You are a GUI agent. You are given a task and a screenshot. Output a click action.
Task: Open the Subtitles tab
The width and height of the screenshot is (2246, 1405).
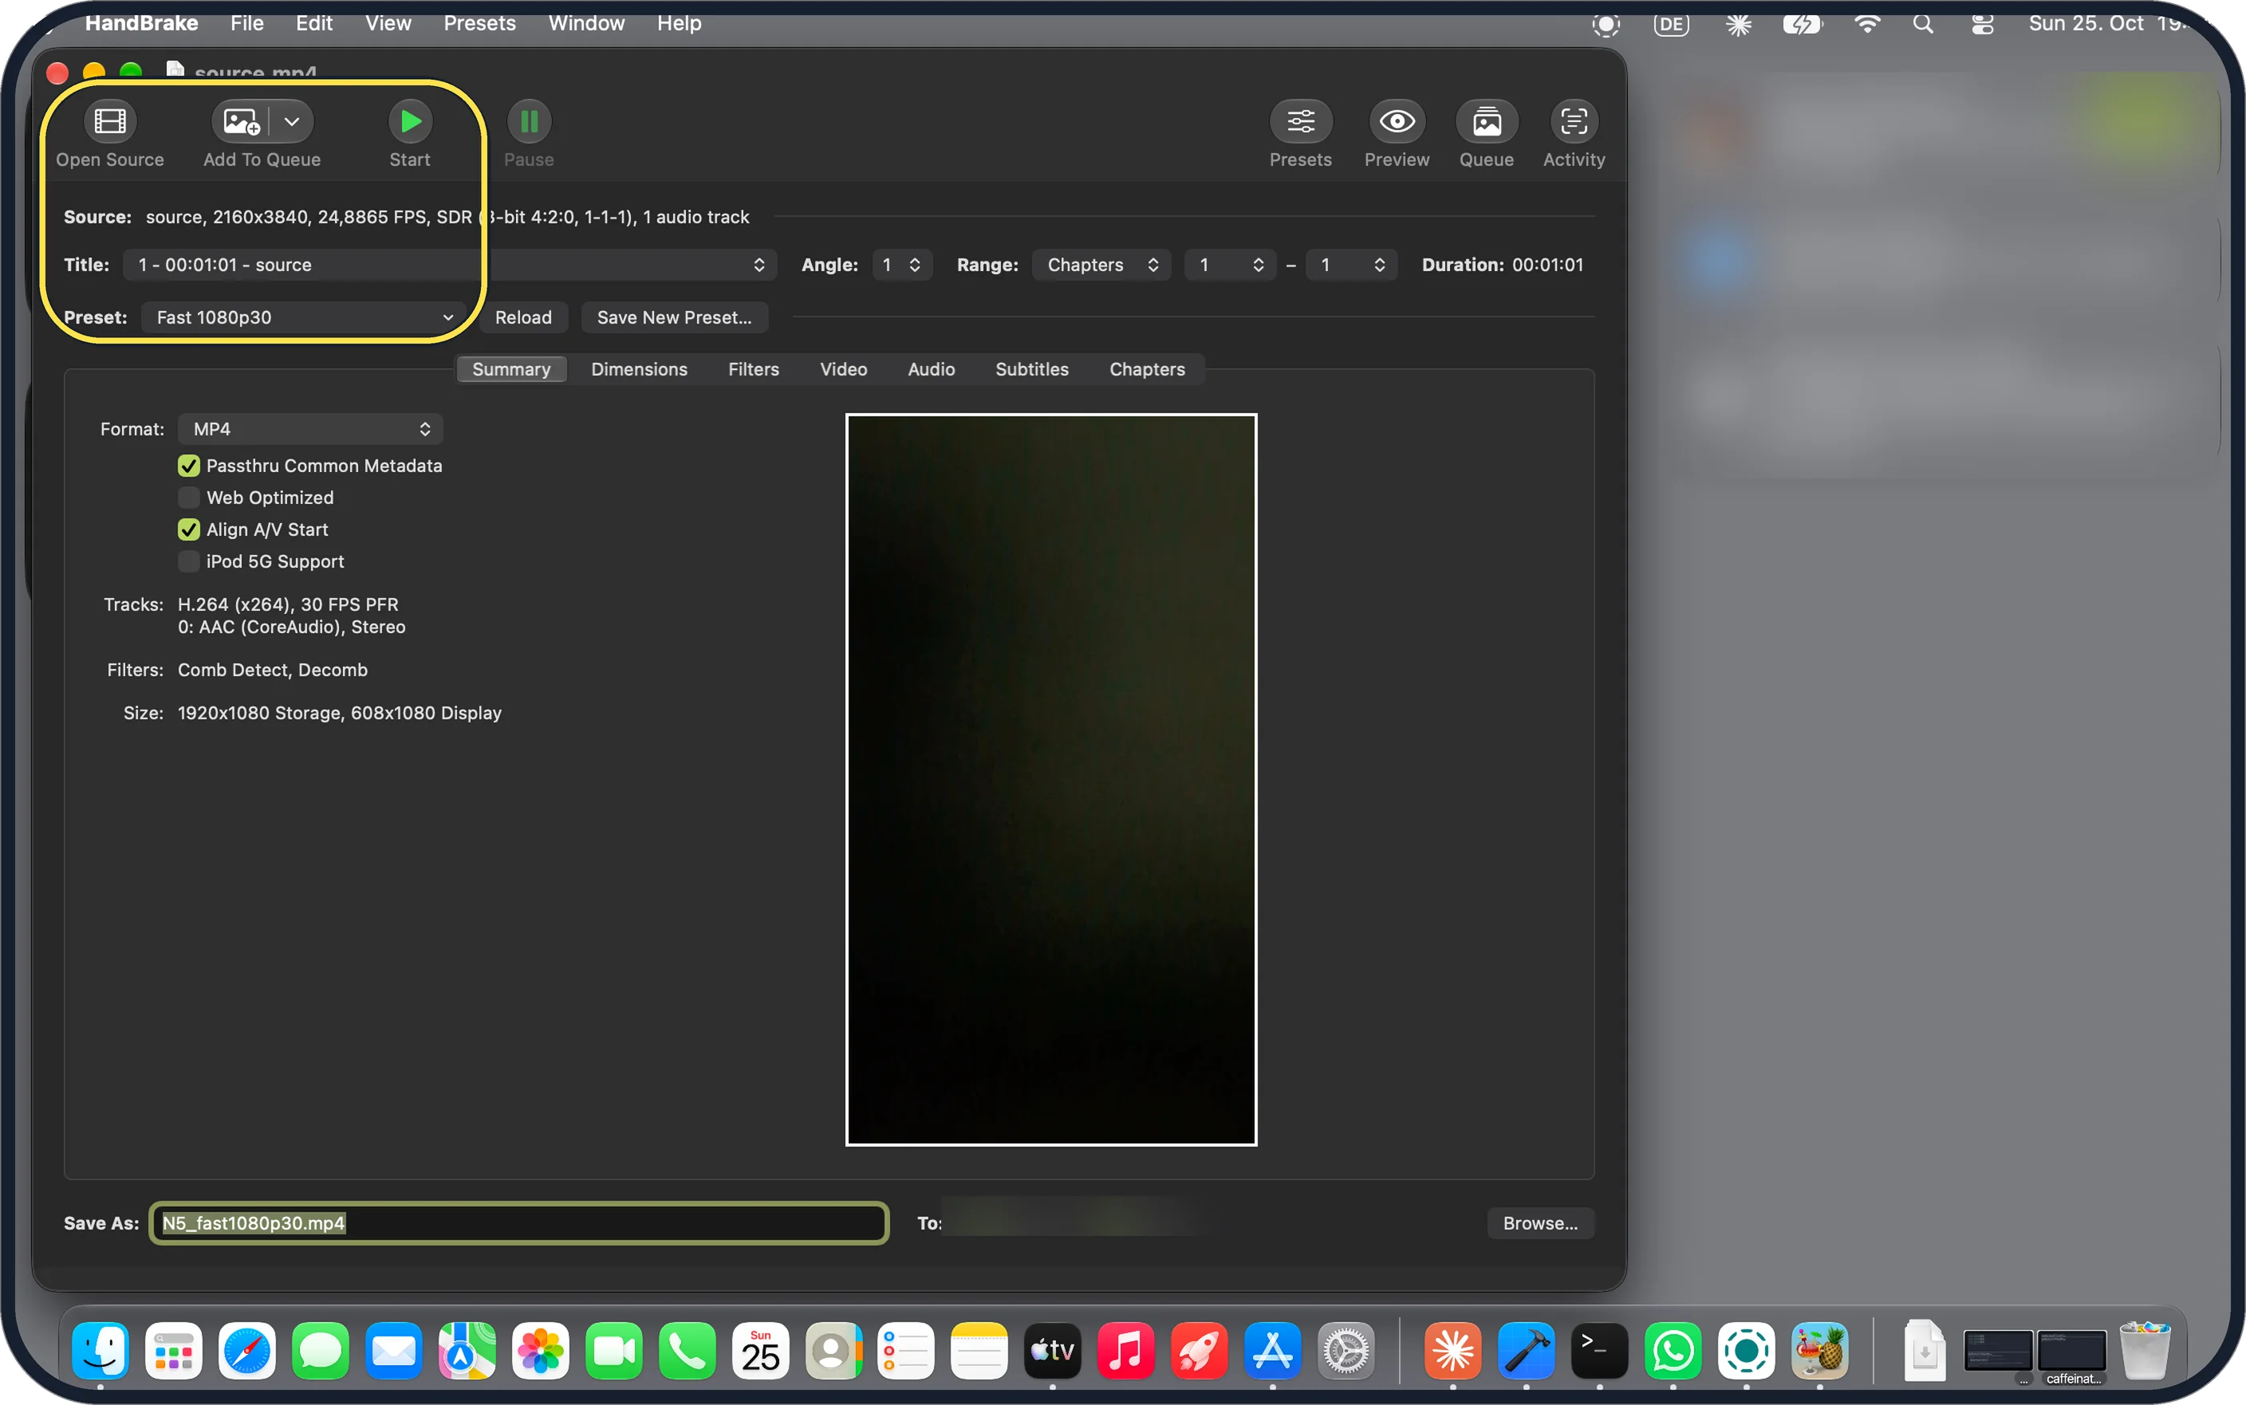pyautogui.click(x=1031, y=369)
